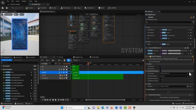Click the Thumbnail toolbar button
196x110 pixels.
pos(42,8)
